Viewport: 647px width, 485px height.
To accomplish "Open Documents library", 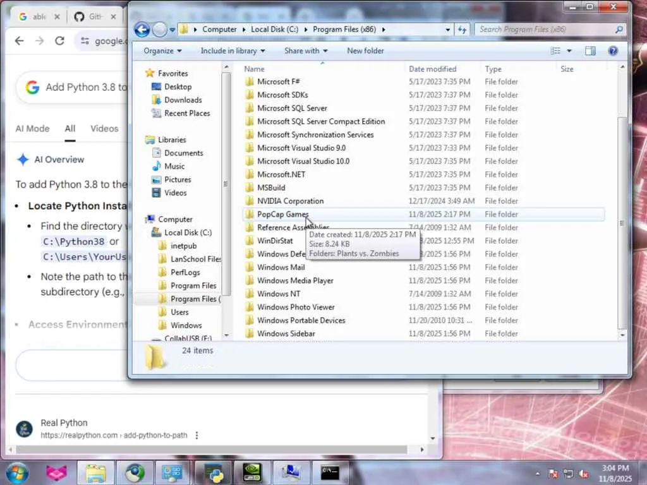I will point(183,153).
